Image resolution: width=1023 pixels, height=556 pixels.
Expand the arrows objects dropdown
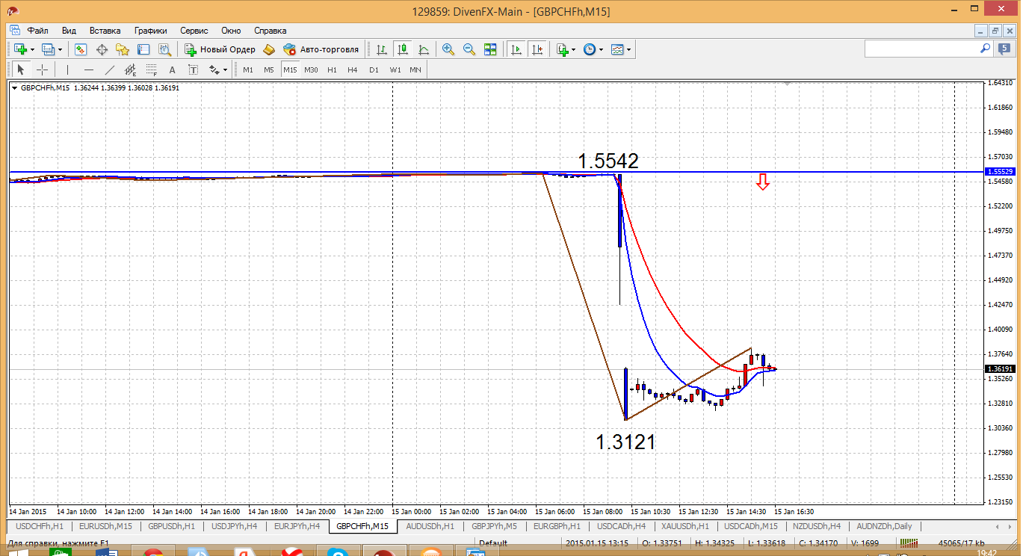[x=225, y=70]
